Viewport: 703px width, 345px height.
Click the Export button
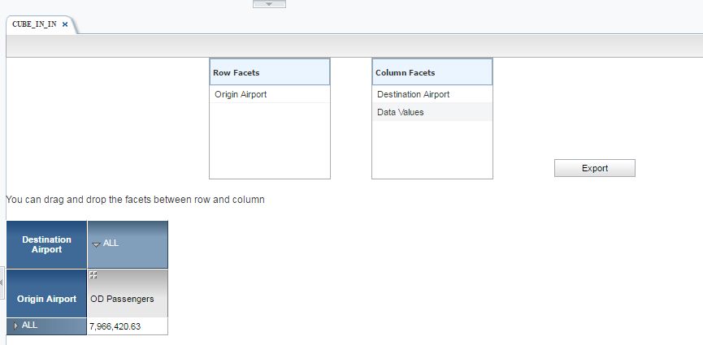[x=594, y=168]
